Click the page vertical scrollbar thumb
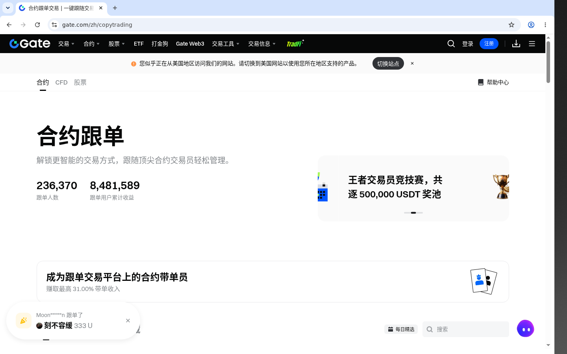 coord(548,62)
